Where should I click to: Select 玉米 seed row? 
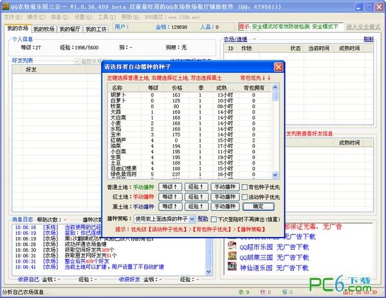pos(190,135)
